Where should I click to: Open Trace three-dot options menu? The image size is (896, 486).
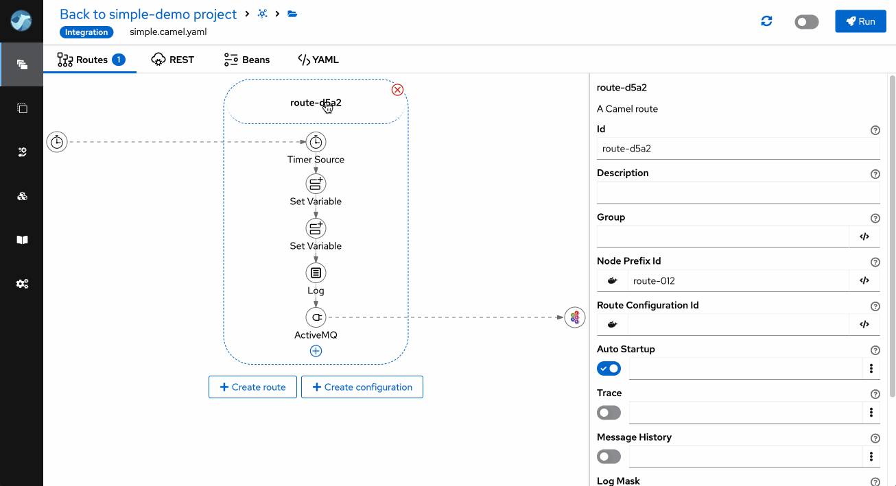coord(871,413)
